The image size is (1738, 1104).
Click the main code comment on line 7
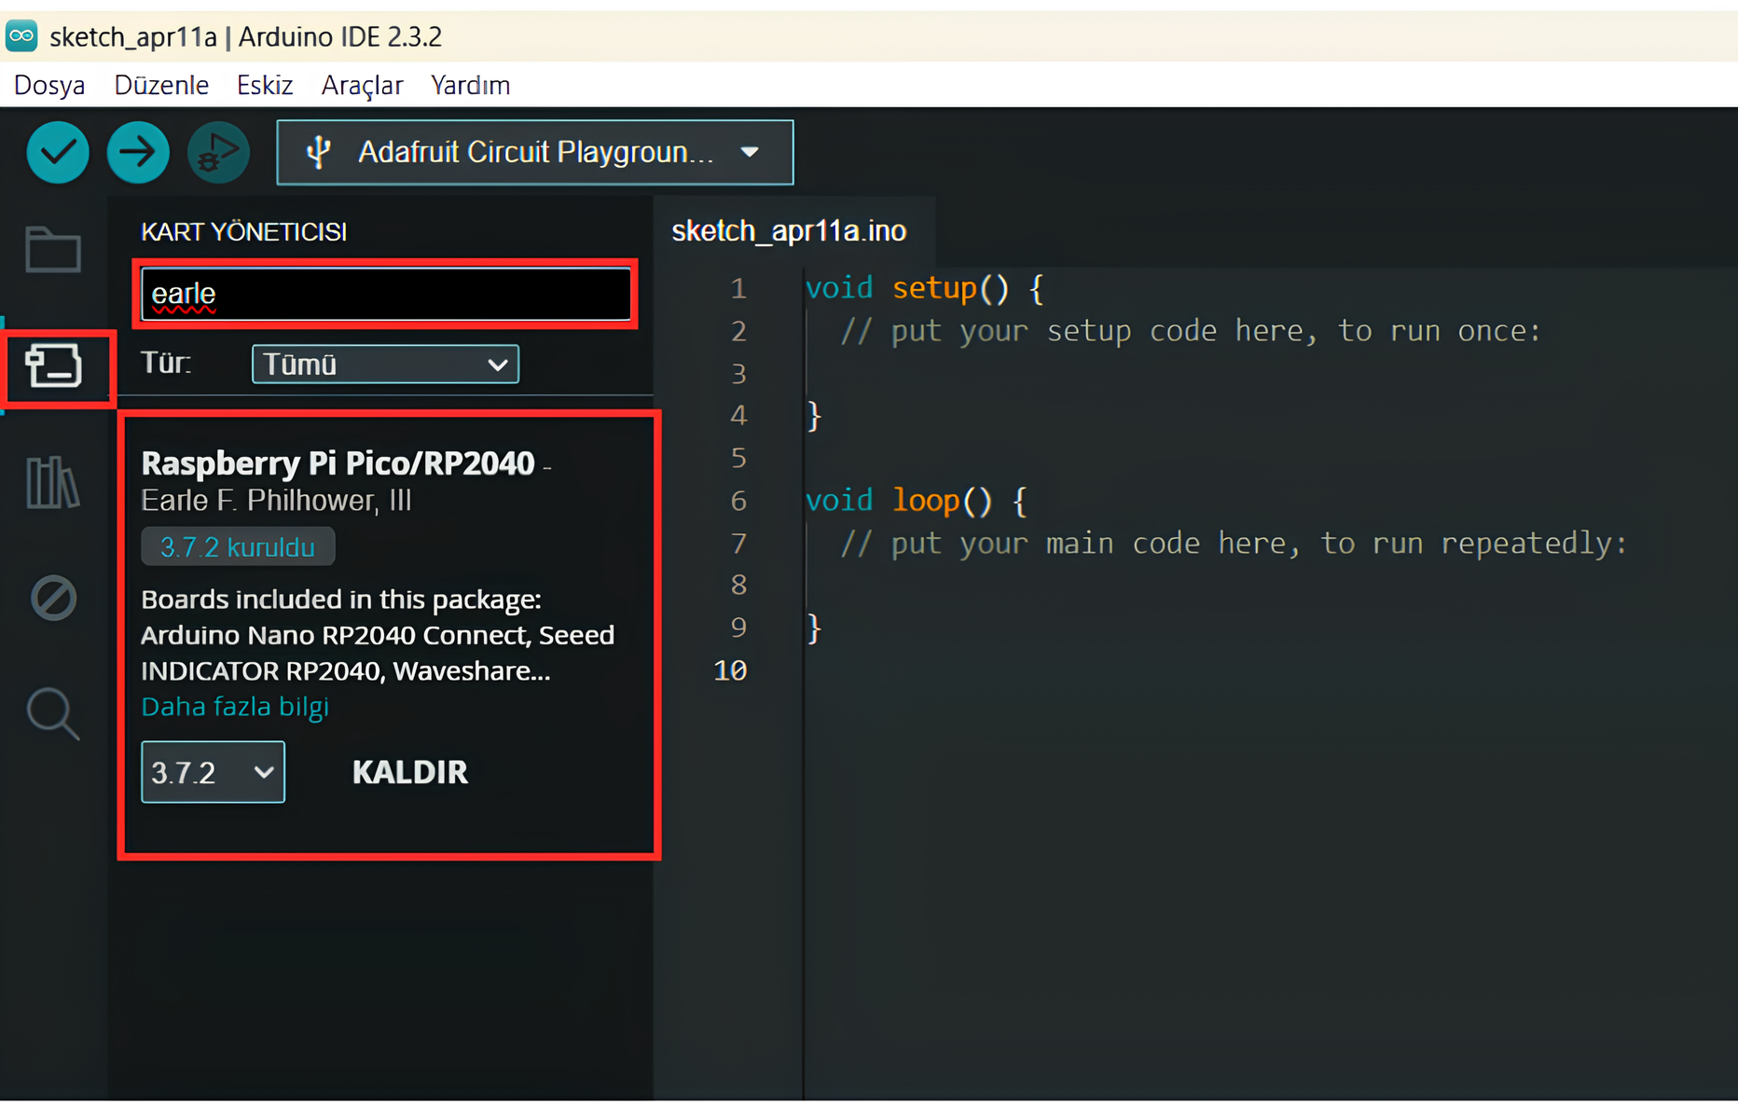click(1234, 544)
